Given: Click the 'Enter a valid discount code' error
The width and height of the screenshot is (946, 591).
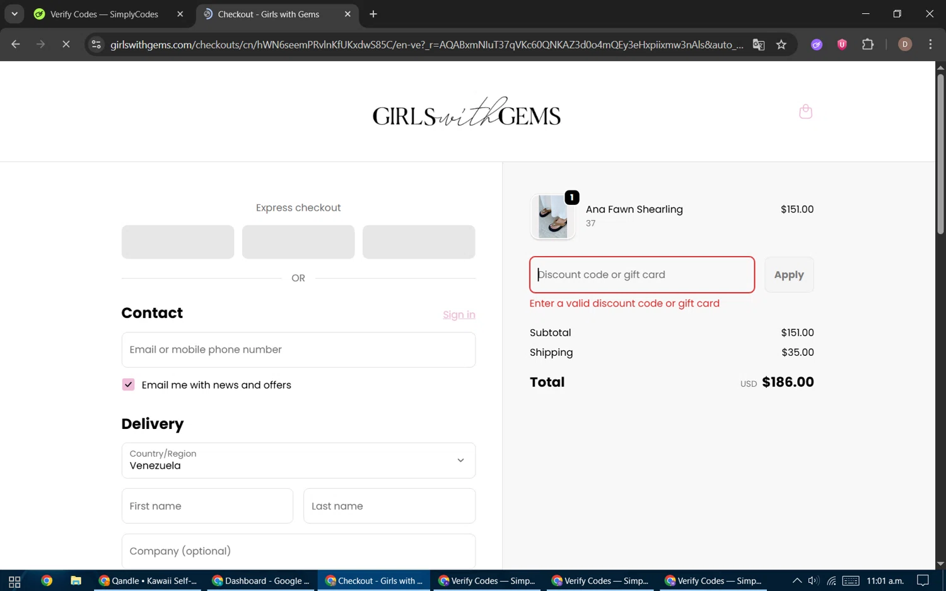Looking at the screenshot, I should tap(624, 303).
